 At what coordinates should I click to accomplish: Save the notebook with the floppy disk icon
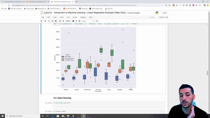tap(42, 21)
